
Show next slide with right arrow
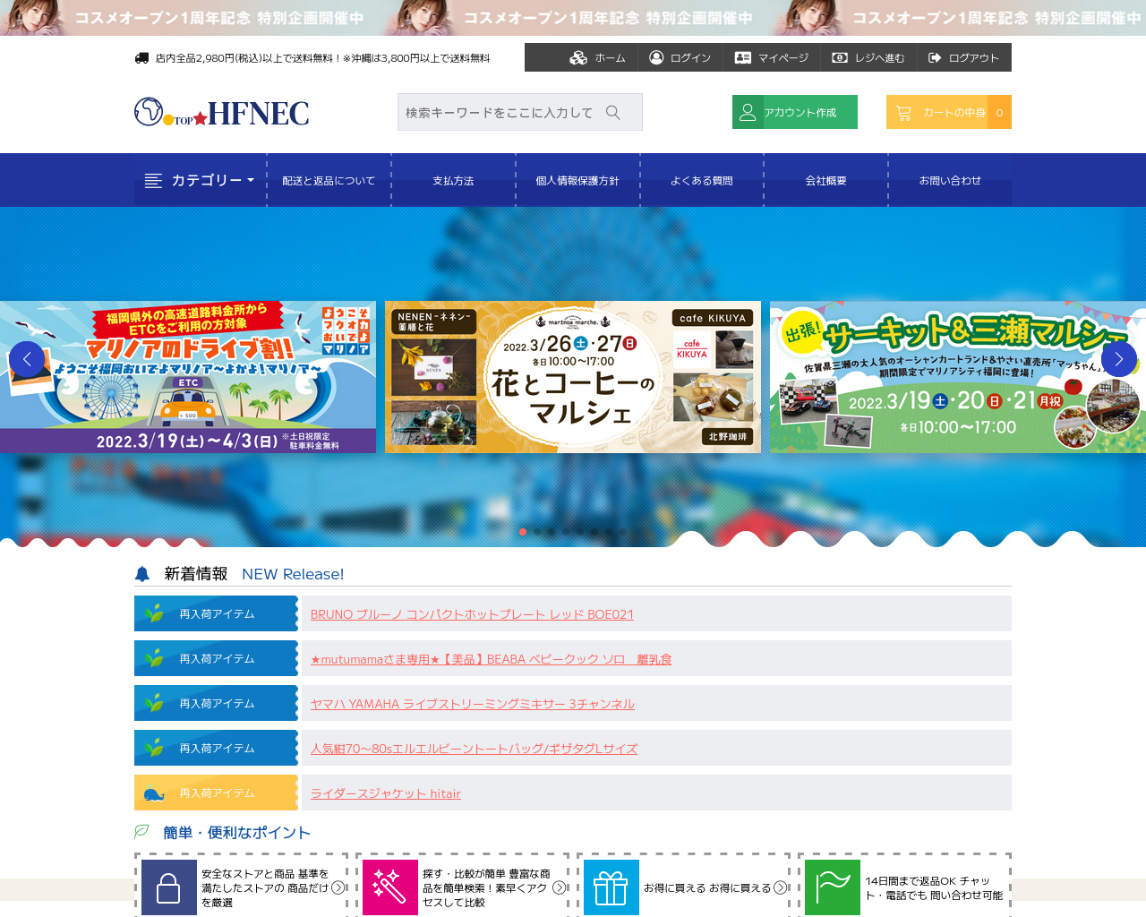[1119, 359]
